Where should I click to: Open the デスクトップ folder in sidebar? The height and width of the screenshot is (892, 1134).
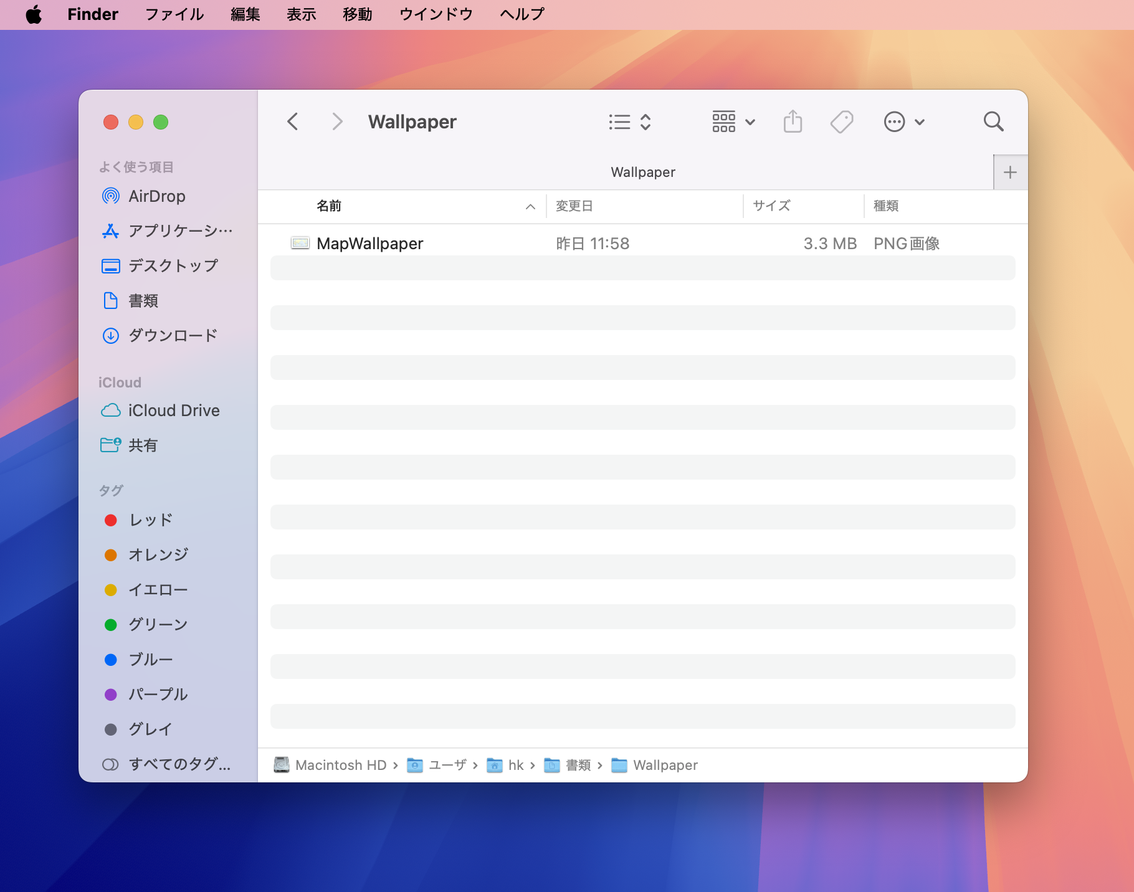pyautogui.click(x=172, y=265)
